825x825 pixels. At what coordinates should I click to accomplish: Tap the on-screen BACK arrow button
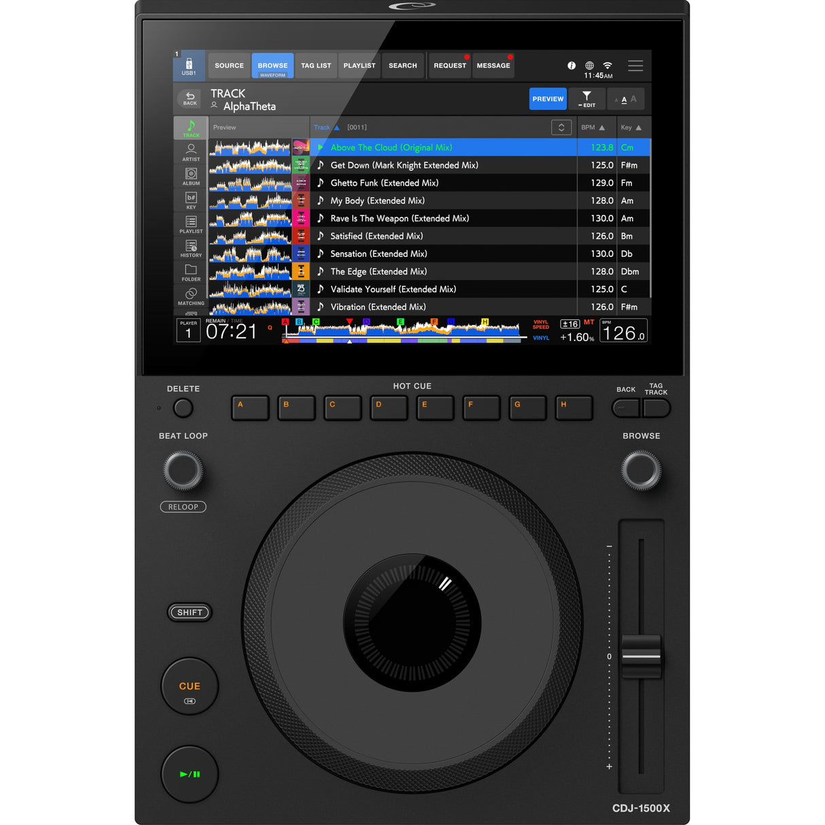point(190,99)
